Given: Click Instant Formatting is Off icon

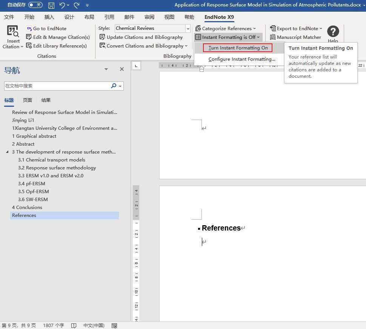Looking at the screenshot, I should [198, 37].
